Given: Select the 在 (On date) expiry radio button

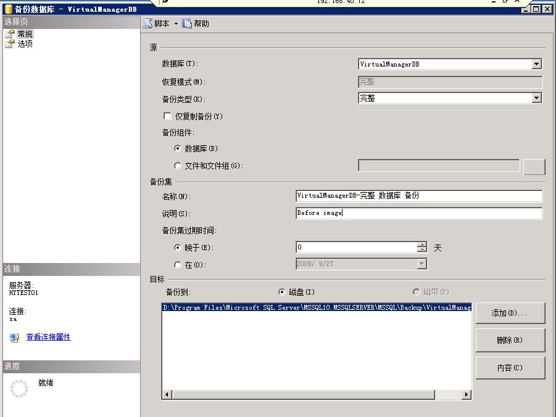Looking at the screenshot, I should [178, 265].
